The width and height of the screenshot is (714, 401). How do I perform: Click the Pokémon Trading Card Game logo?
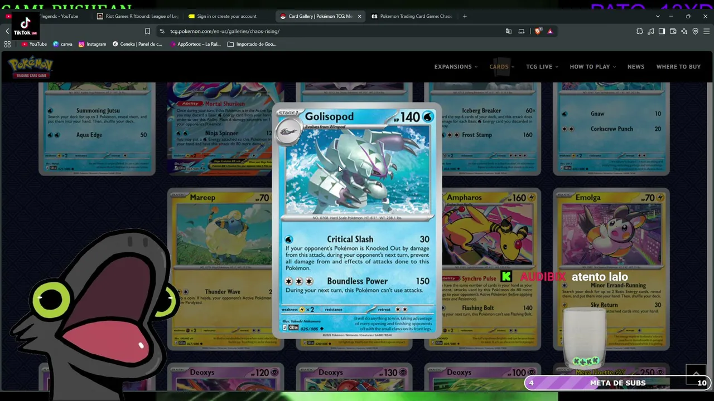(31, 67)
